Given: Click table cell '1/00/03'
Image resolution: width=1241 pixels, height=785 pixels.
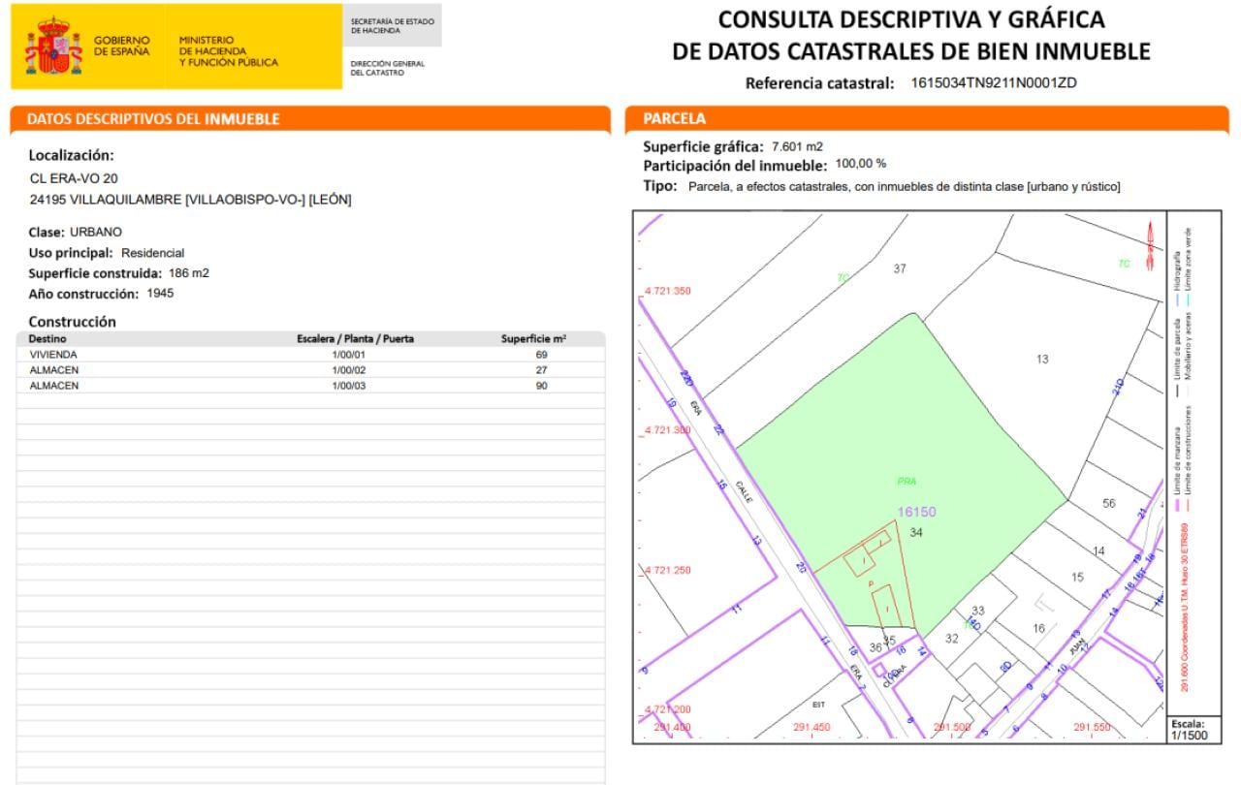Looking at the screenshot, I should [348, 386].
